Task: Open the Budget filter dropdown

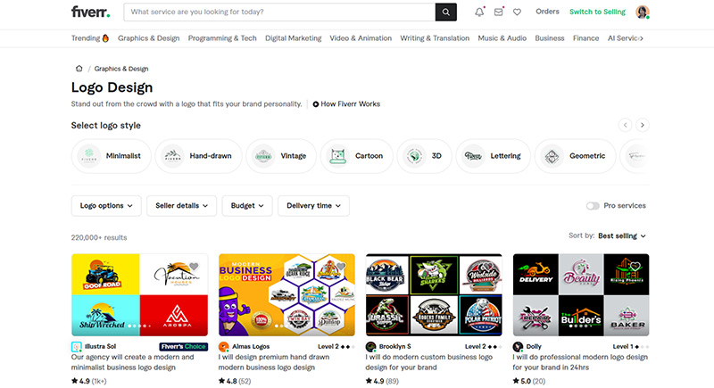Action: (x=247, y=206)
